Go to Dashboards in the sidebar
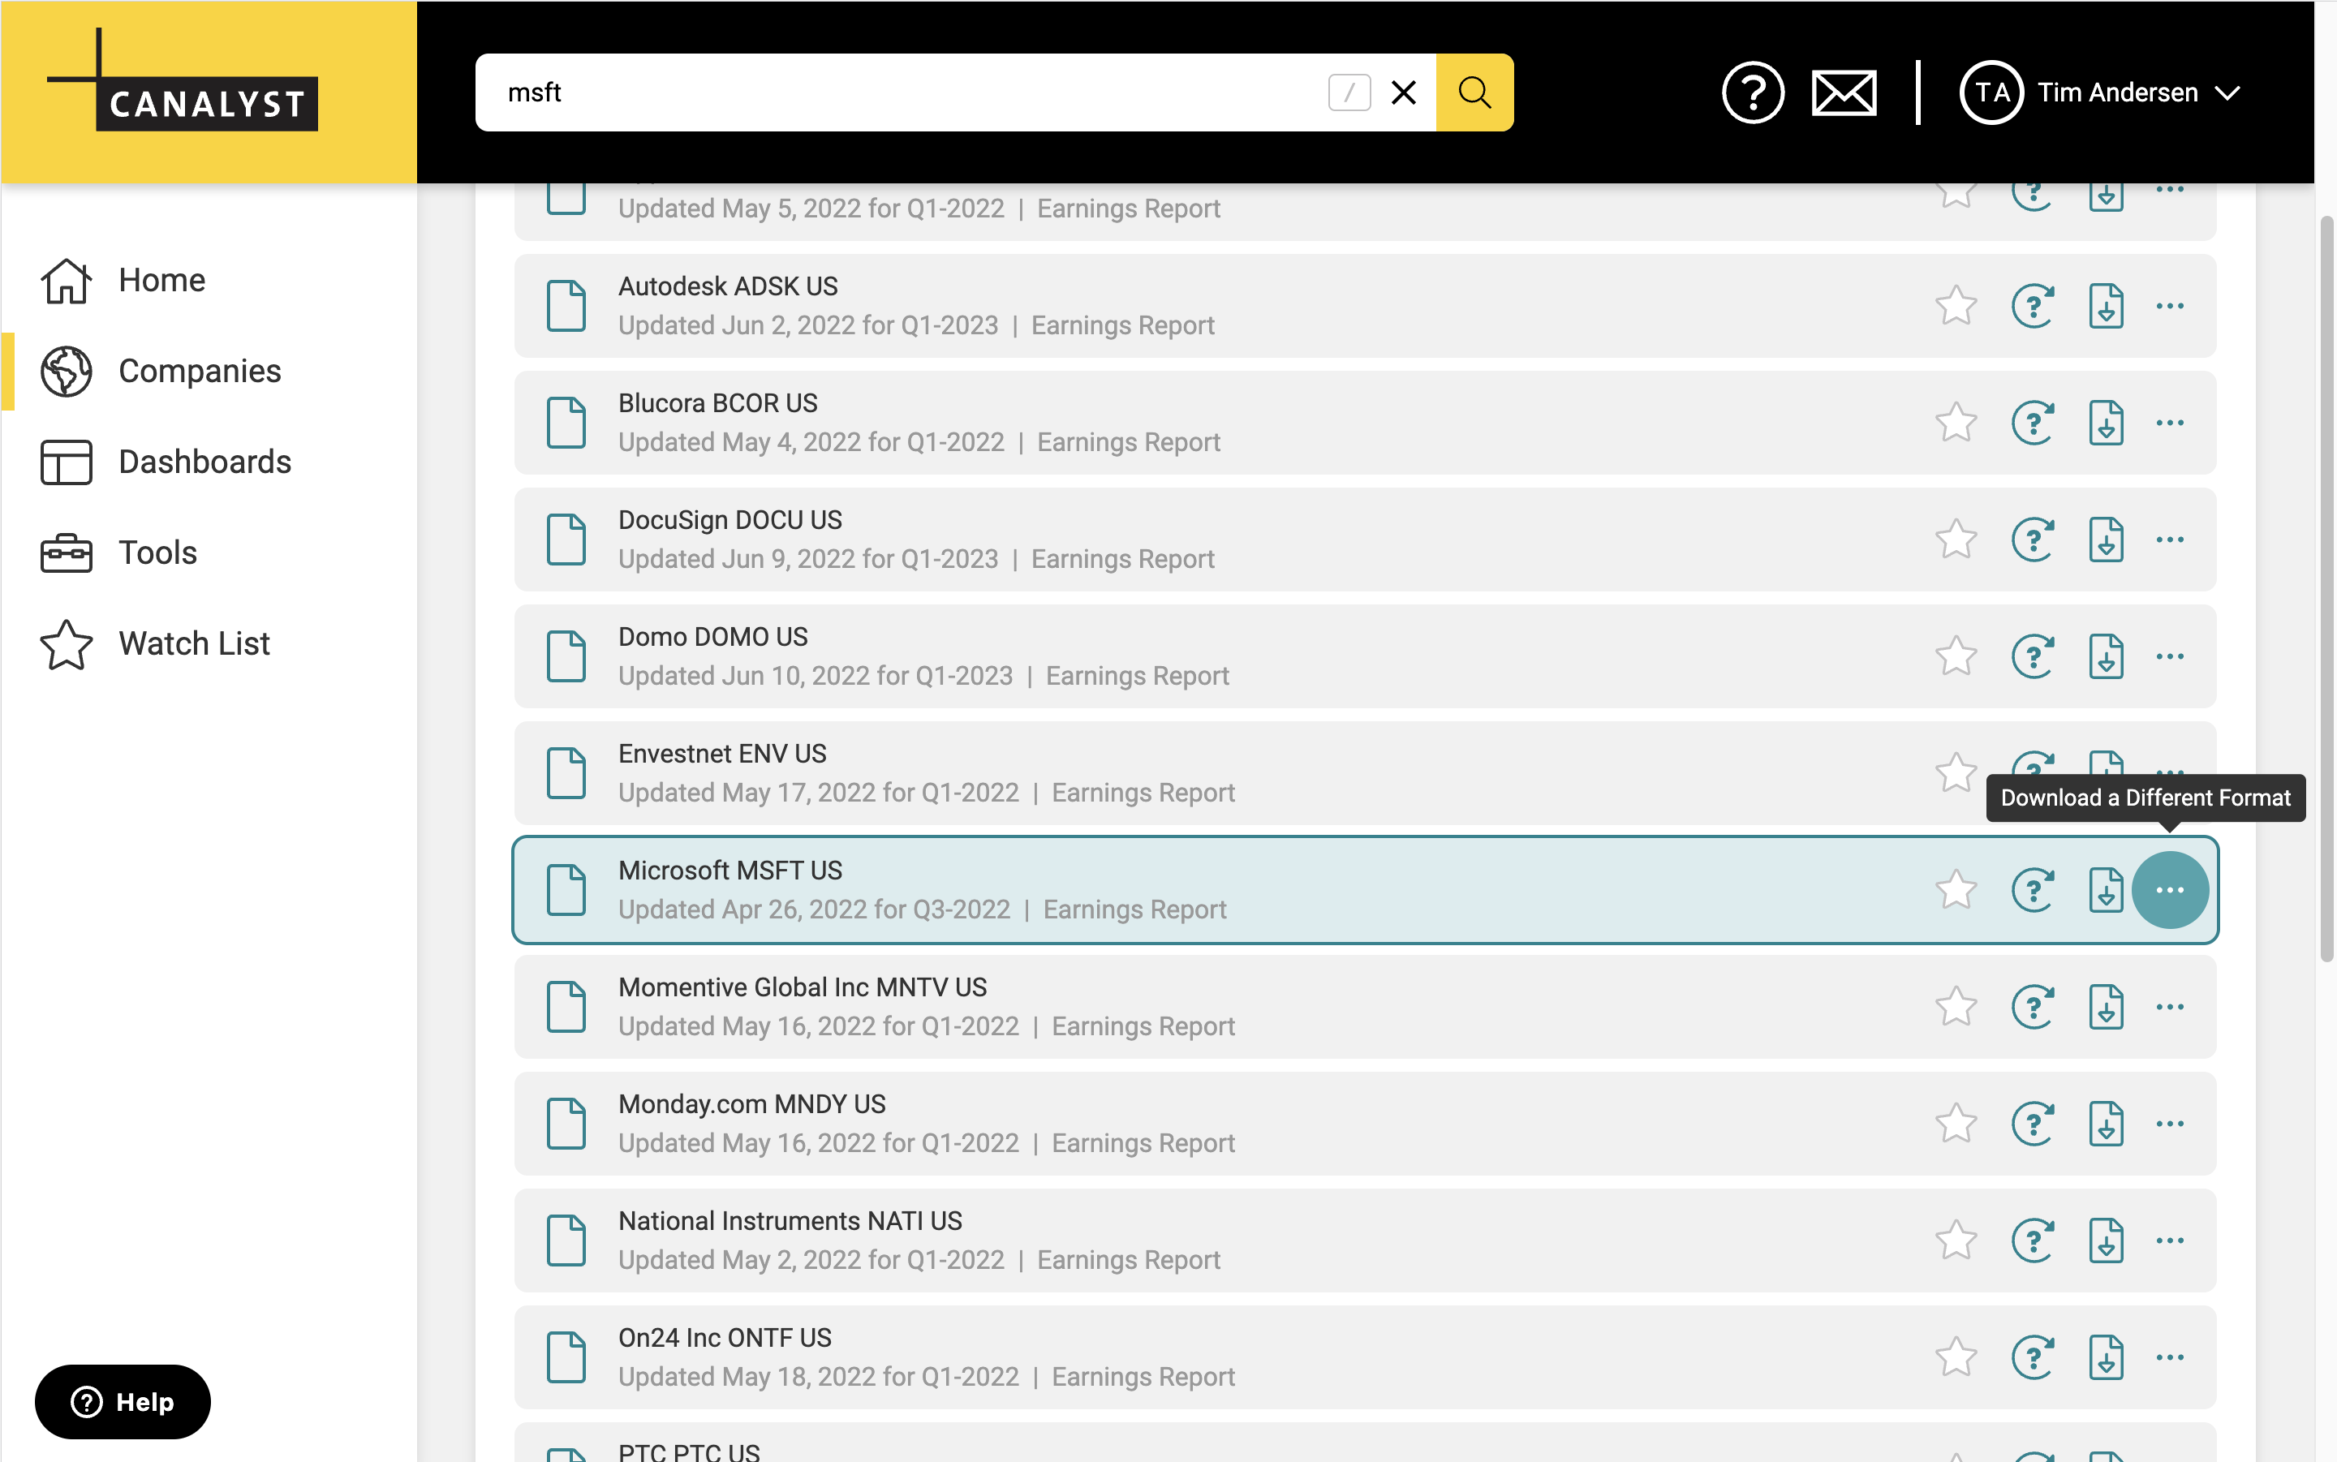Viewport: 2337px width, 1462px height. click(204, 461)
